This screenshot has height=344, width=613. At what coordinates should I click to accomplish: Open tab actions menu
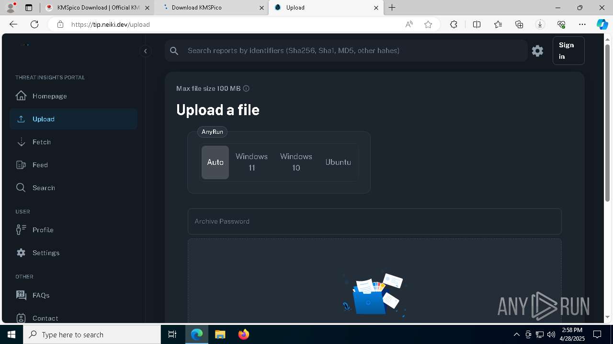click(29, 8)
